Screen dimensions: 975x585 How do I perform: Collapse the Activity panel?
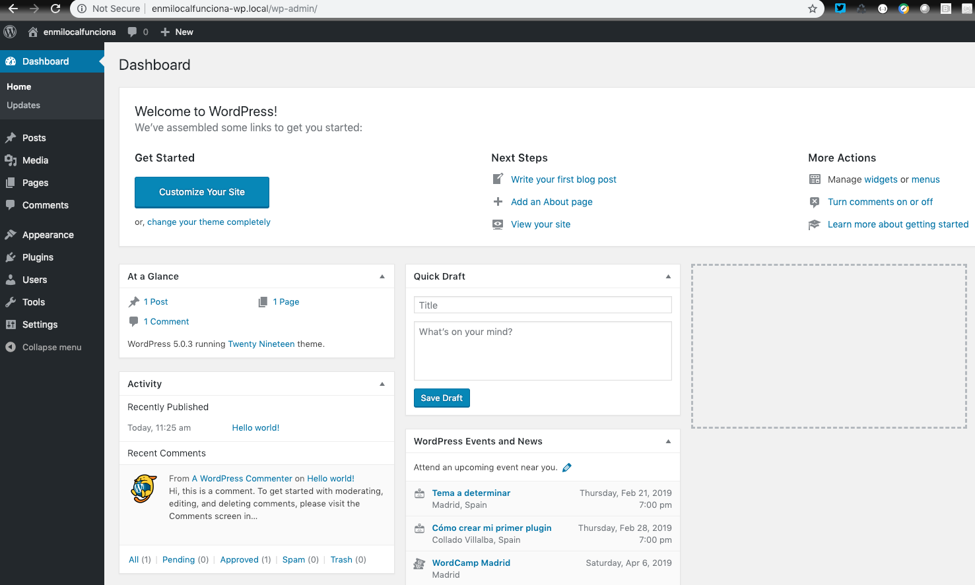tap(382, 384)
